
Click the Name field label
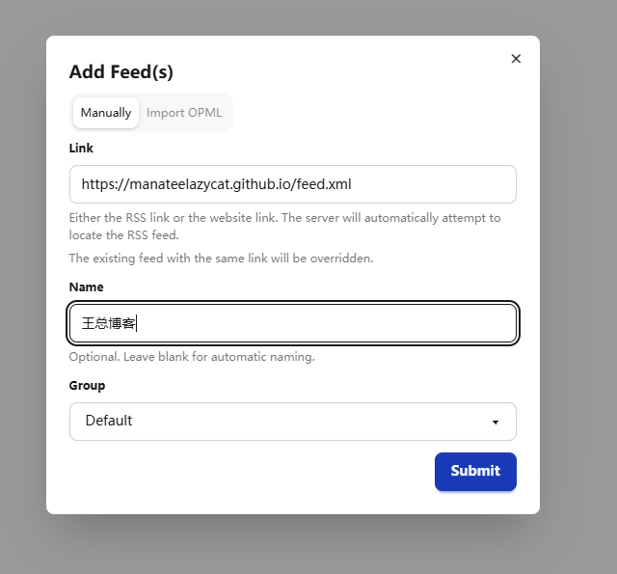[x=86, y=287]
